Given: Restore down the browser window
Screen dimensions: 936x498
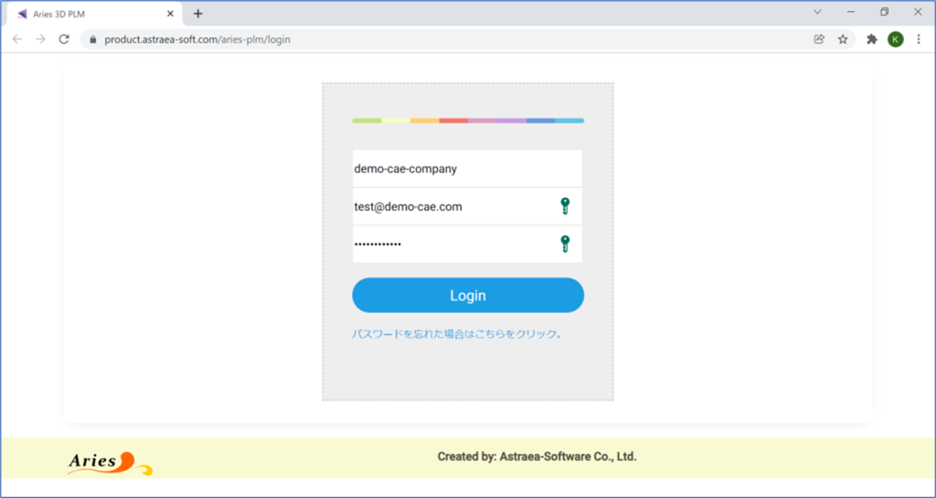Looking at the screenshot, I should click(885, 12).
